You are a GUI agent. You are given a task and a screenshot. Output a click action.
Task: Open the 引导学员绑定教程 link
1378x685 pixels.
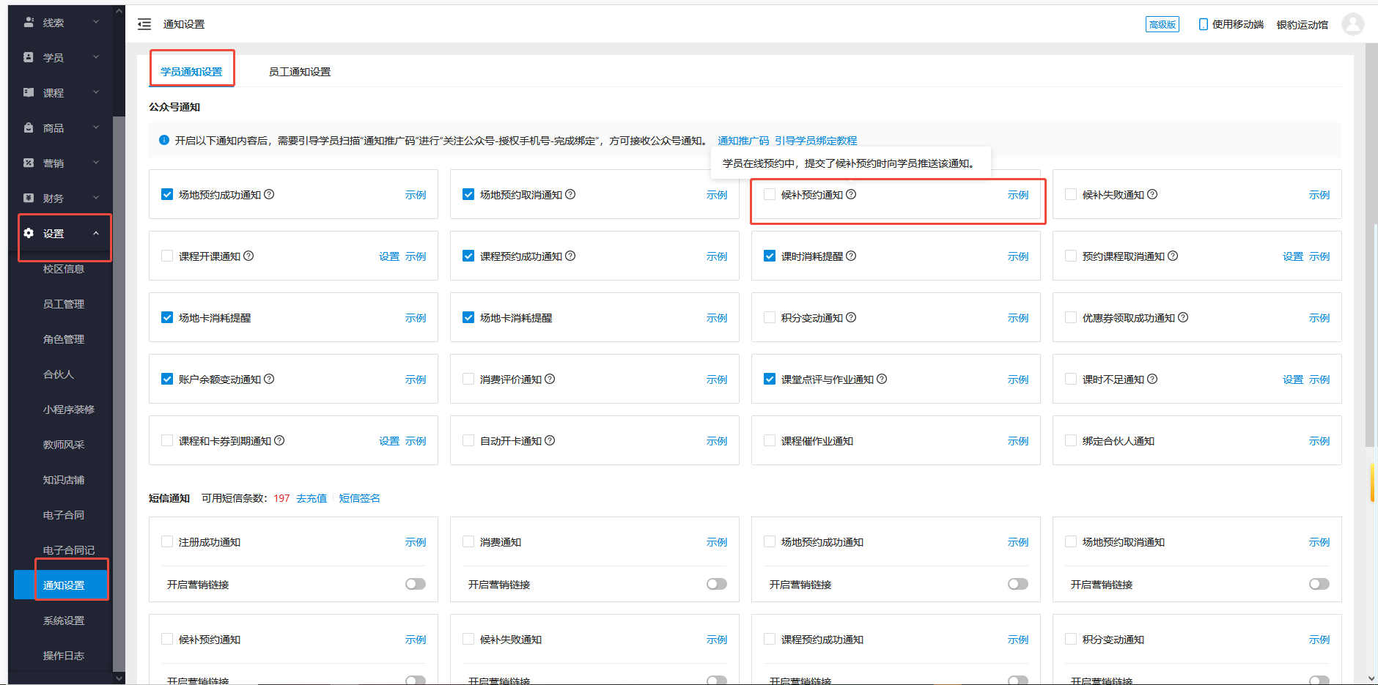816,141
